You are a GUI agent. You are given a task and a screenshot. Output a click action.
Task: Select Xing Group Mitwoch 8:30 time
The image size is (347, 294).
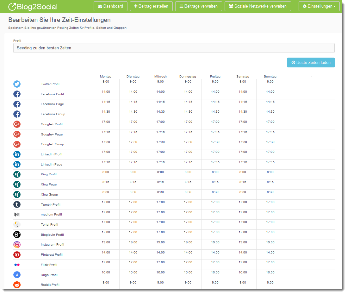(160, 192)
